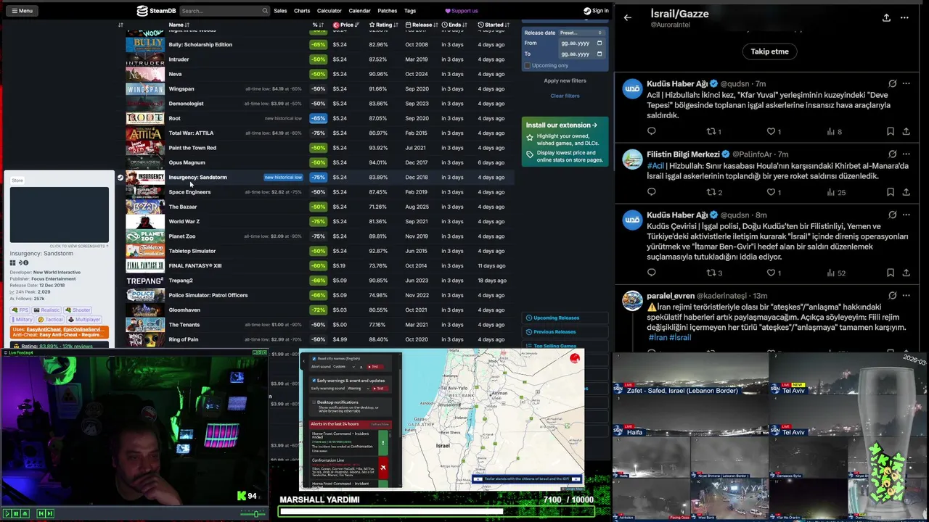This screenshot has height=522, width=929.
Task: Open the Calendar tab in SteamDB
Action: pos(359,11)
